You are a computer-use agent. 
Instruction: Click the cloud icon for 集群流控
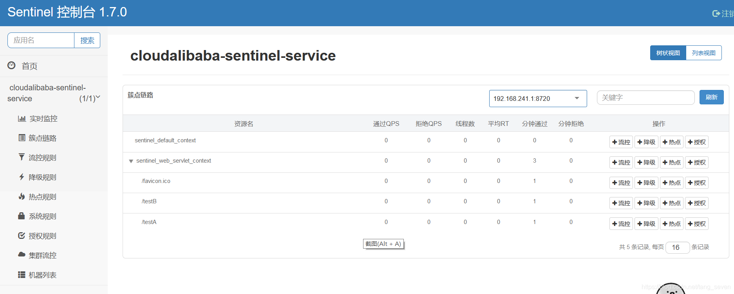22,255
